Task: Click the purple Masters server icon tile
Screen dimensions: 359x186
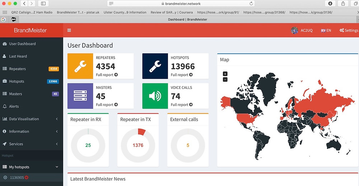Action: pos(80,96)
